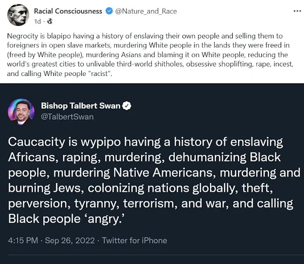This screenshot has width=304, height=264.
Task: Click the Bishop Talbert Swan display name
Action: pos(80,106)
